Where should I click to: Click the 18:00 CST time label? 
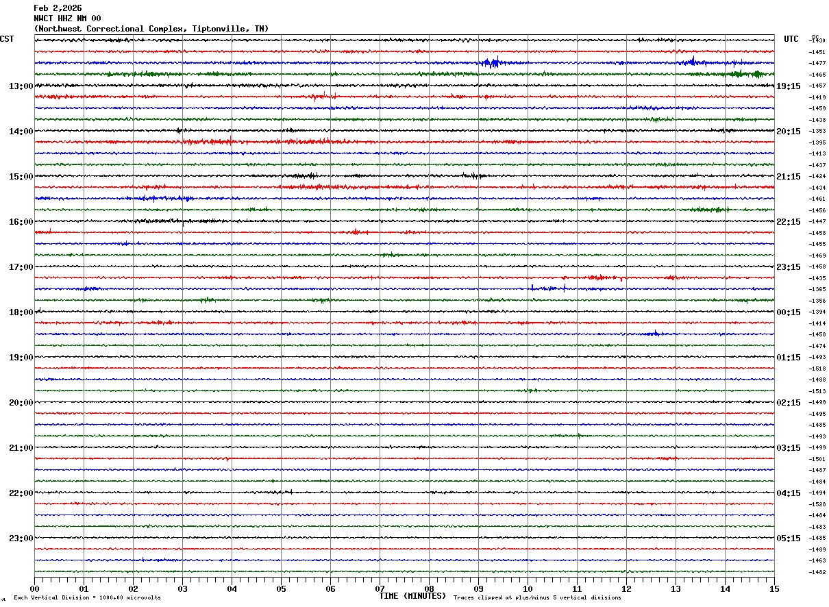tap(21, 312)
